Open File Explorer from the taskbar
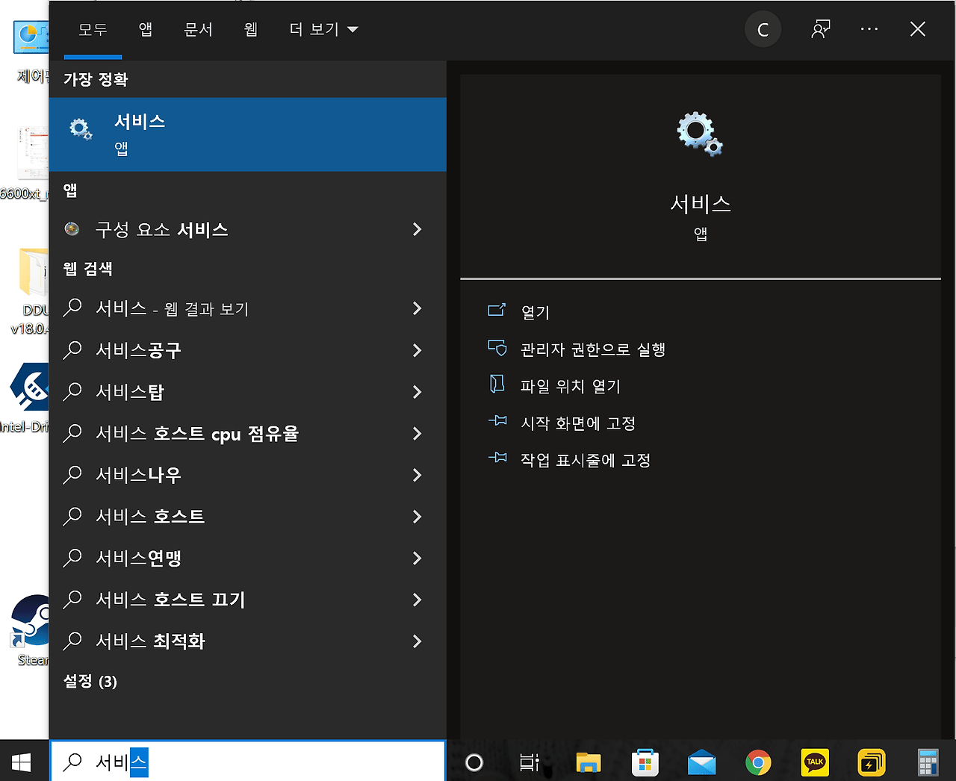The width and height of the screenshot is (956, 781). [x=588, y=762]
